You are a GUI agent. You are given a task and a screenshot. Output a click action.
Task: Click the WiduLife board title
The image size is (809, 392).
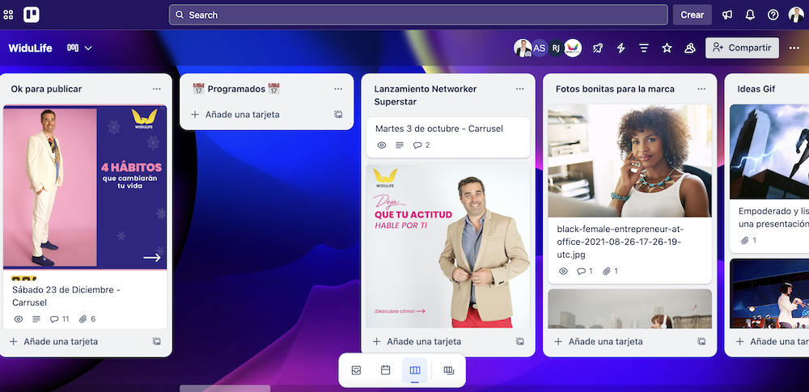31,48
